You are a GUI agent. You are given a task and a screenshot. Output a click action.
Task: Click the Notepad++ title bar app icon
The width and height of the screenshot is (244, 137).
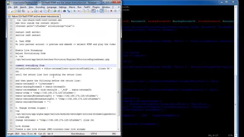pos(8,3)
